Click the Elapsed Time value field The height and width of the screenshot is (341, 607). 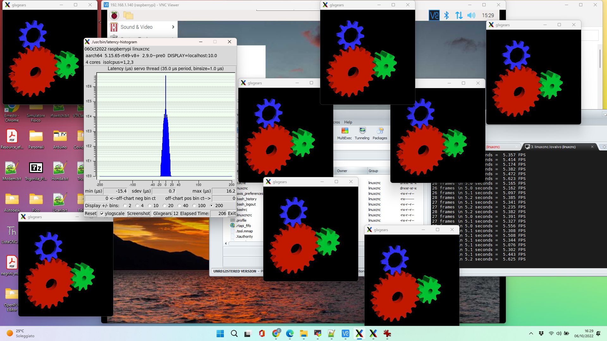(x=218, y=213)
